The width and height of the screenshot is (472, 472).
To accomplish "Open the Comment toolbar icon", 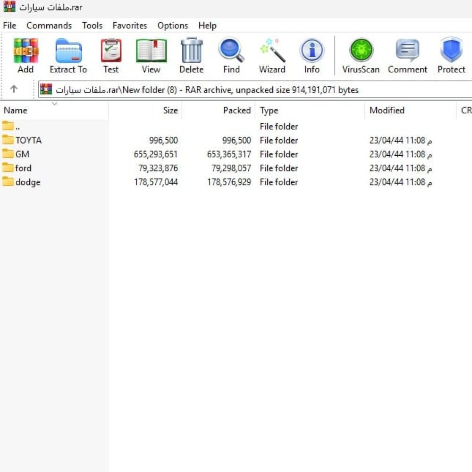I will 407,51.
